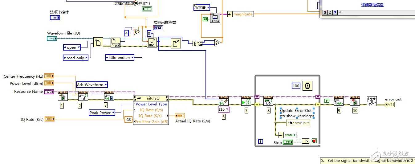415x164 pixels.
Task: Select the error out indicator terminal
Action: (x=390, y=105)
